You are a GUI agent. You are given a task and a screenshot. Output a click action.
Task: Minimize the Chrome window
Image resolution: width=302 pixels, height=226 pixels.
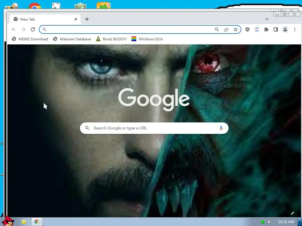pos(277,14)
